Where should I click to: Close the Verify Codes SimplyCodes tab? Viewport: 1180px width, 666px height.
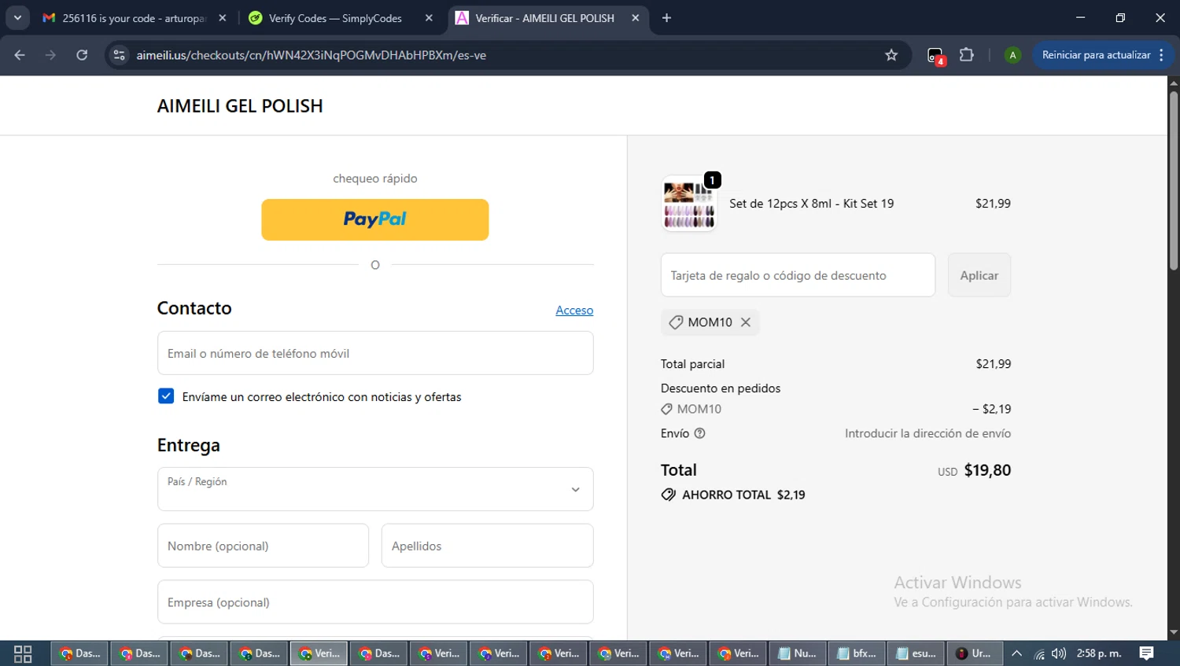coord(429,18)
